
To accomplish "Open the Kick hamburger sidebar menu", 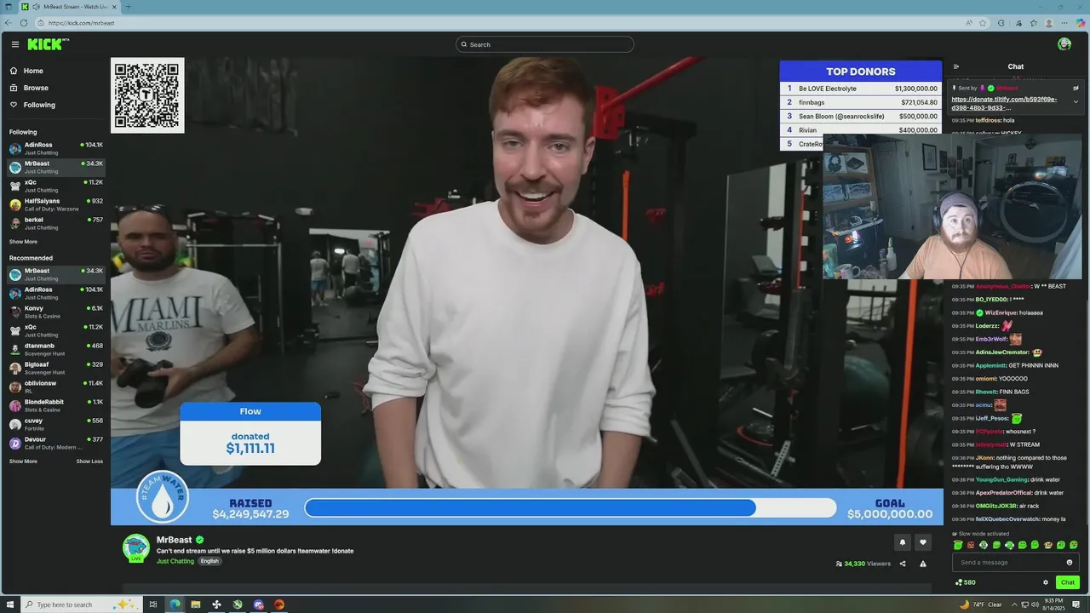I will 14,44.
